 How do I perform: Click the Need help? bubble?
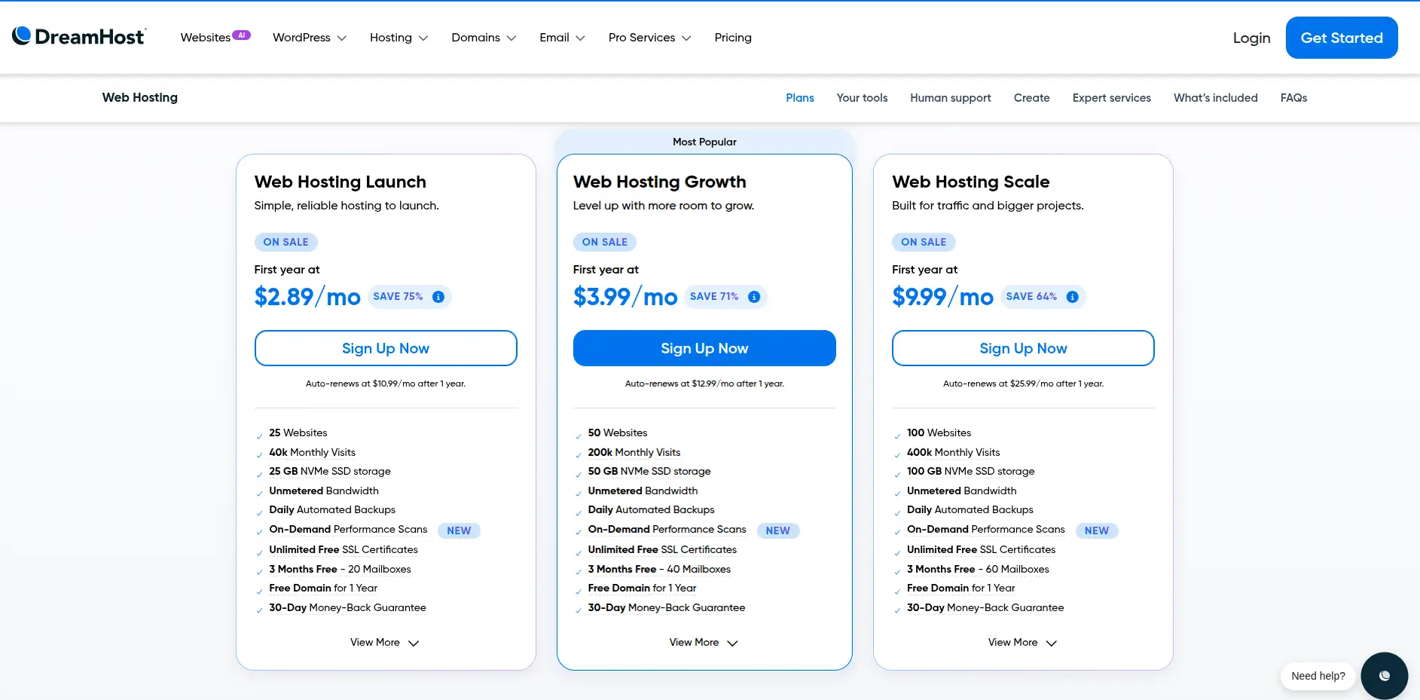(x=1318, y=676)
